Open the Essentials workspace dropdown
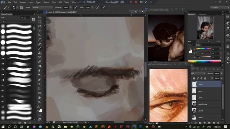 219,8
